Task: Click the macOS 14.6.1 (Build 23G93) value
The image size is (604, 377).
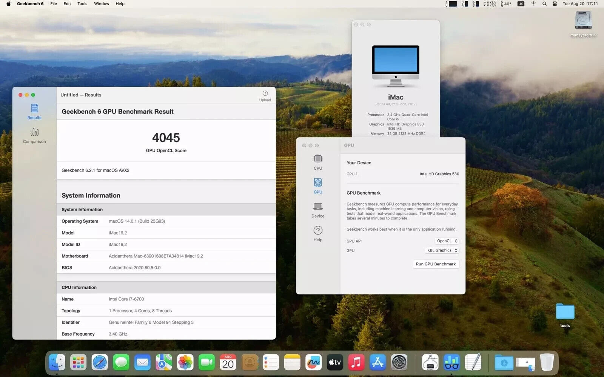Action: point(137,221)
